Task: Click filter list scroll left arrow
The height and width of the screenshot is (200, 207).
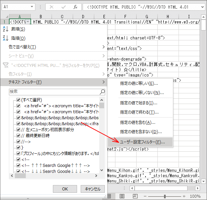Action: [x=12, y=176]
